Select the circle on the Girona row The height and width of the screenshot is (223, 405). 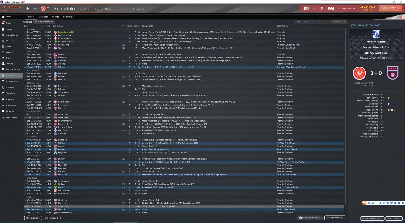(26, 54)
